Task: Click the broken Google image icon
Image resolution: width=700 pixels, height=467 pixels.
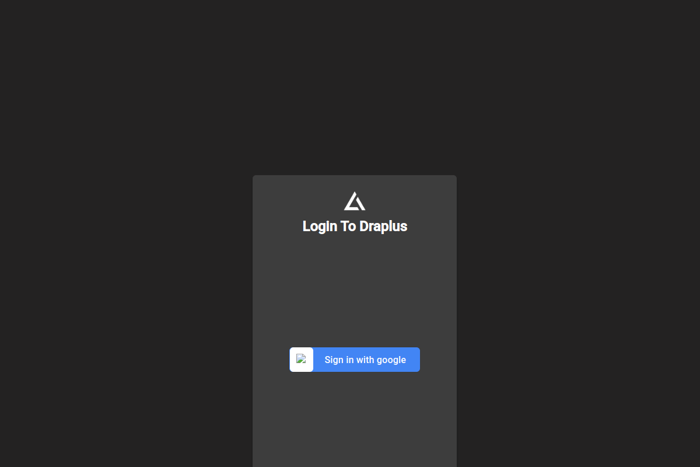Action: (x=301, y=359)
